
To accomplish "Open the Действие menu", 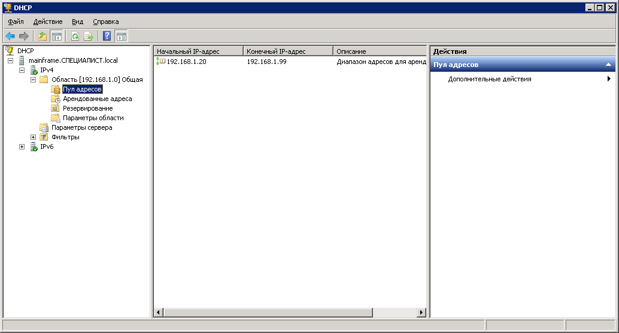I will pyautogui.click(x=48, y=22).
